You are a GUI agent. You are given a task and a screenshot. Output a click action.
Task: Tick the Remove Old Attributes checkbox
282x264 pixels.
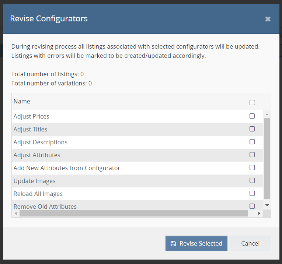252,206
